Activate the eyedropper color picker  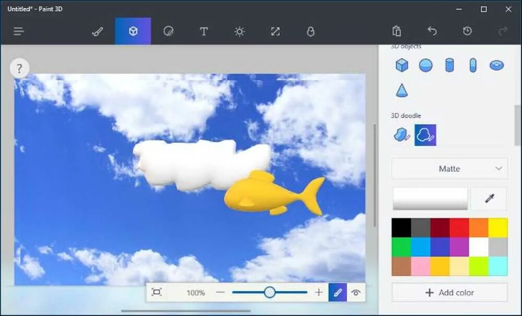tap(490, 199)
